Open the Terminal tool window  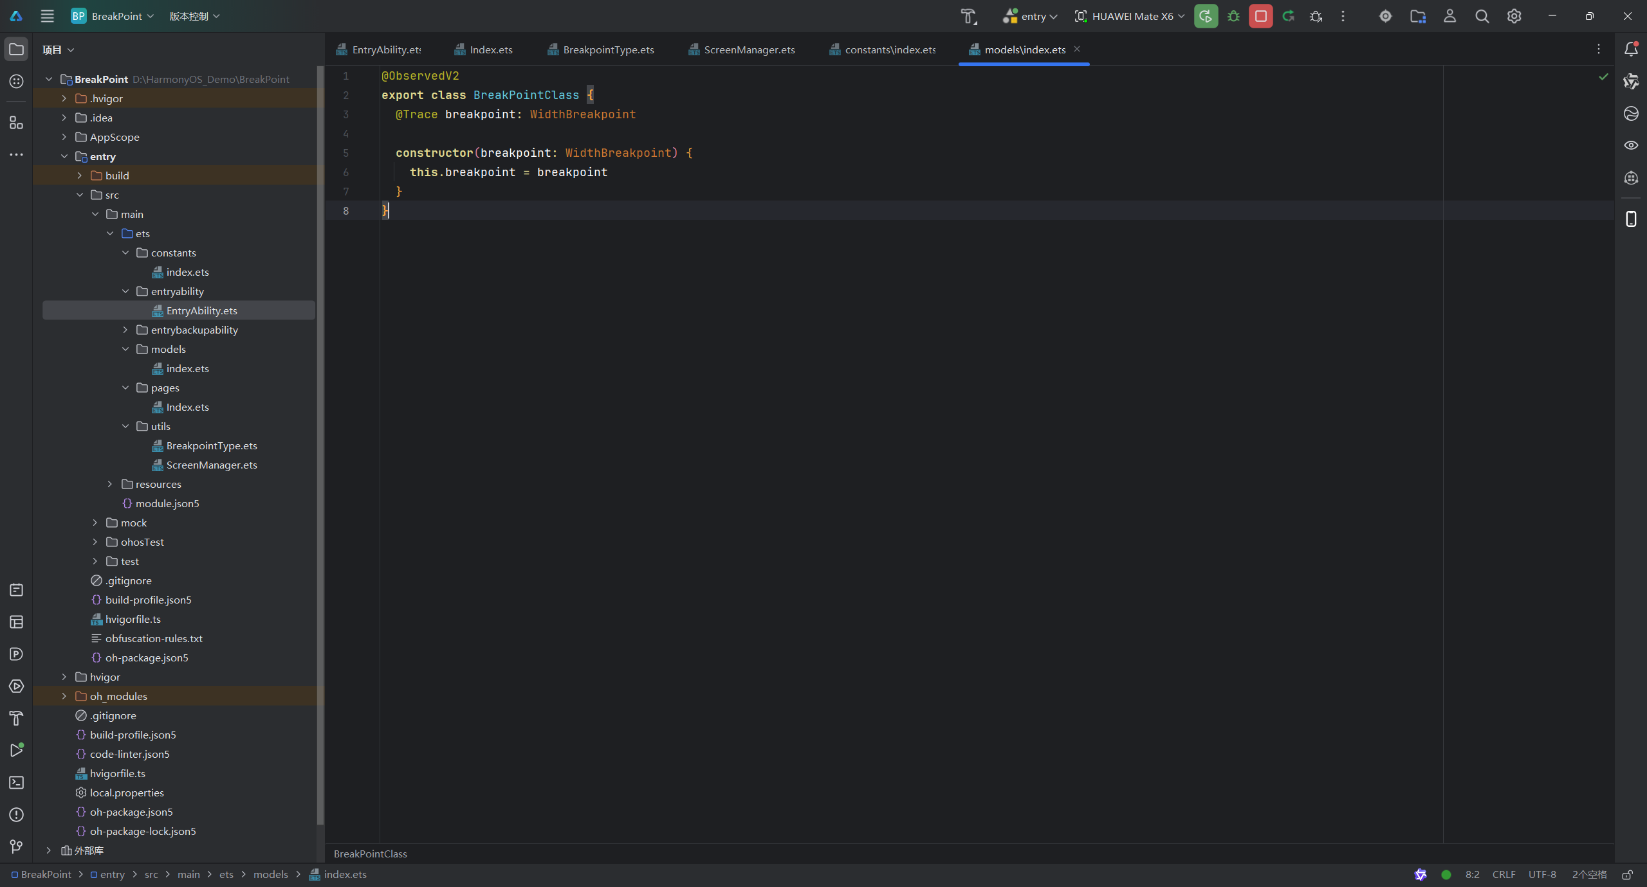tap(17, 782)
